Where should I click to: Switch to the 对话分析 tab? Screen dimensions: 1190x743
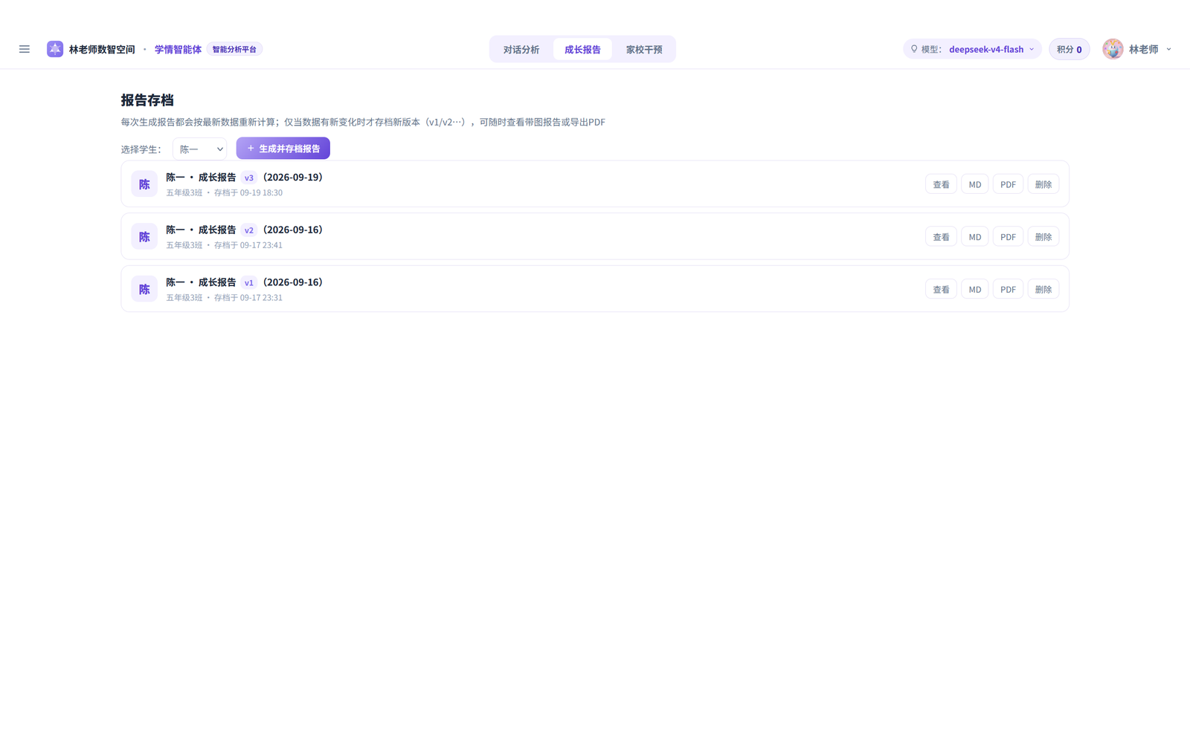click(x=521, y=50)
